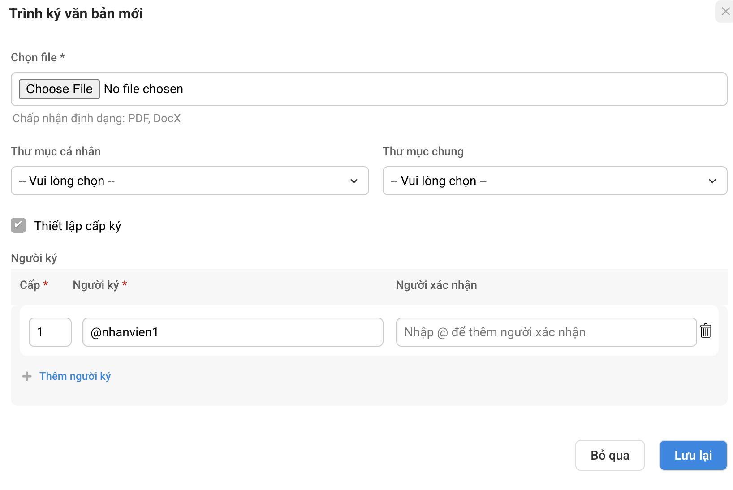
Task: Open the Thư mục cá nhân dropdown
Action: (190, 181)
